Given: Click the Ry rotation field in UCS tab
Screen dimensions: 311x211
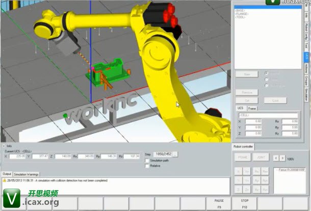Looking at the screenshot, I should (290, 127).
